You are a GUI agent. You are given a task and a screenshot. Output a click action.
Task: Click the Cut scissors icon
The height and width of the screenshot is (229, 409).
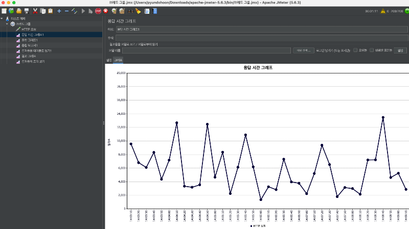[x=35, y=11]
